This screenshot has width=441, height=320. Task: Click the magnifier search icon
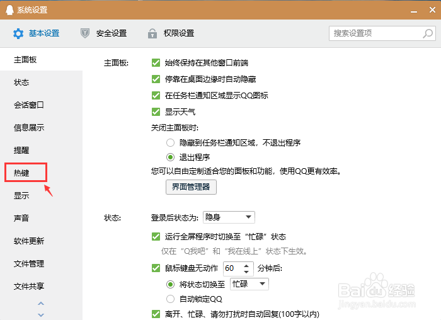click(x=428, y=33)
